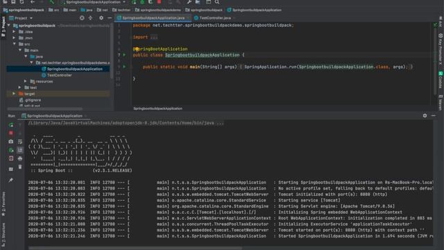Click the layout icon in Run panel
The width and height of the screenshot is (444, 250).
click(x=11, y=169)
